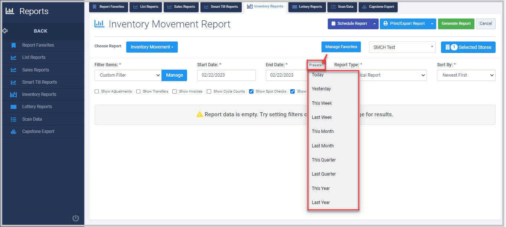
Task: Open the SMCH Test store selector
Action: tap(402, 47)
